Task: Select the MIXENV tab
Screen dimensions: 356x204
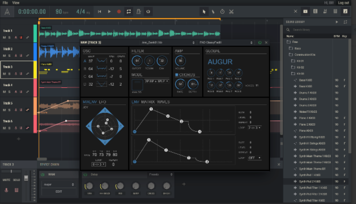Action: pos(89,102)
